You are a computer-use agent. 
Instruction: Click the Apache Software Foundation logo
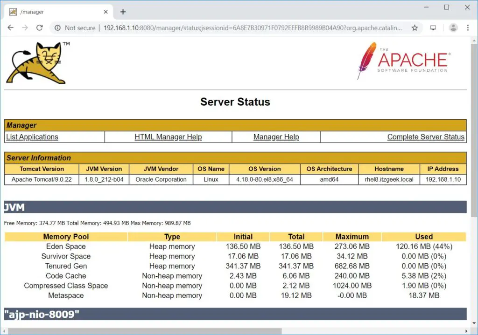tap(404, 61)
